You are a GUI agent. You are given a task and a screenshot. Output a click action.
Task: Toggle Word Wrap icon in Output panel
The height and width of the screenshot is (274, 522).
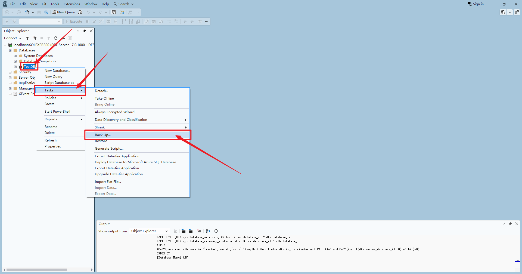point(208,231)
